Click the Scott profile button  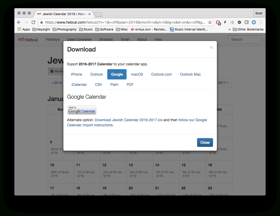point(259,13)
